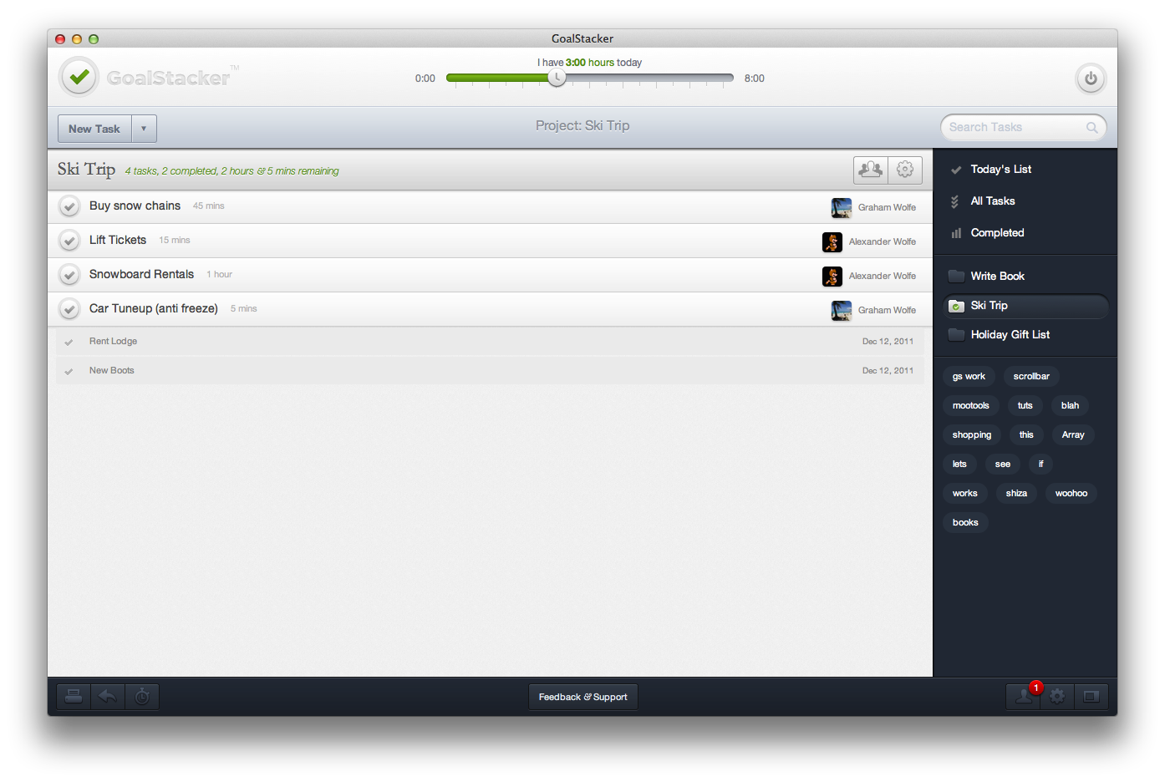Image resolution: width=1165 pixels, height=782 pixels.
Task: Click the "Alexander Wolfe" name on Lift Tickets
Action: pos(883,241)
